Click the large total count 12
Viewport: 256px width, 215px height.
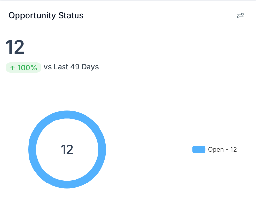[x=15, y=47]
